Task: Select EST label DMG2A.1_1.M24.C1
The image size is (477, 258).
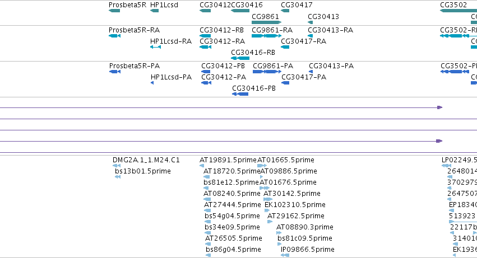Action: pos(146,160)
